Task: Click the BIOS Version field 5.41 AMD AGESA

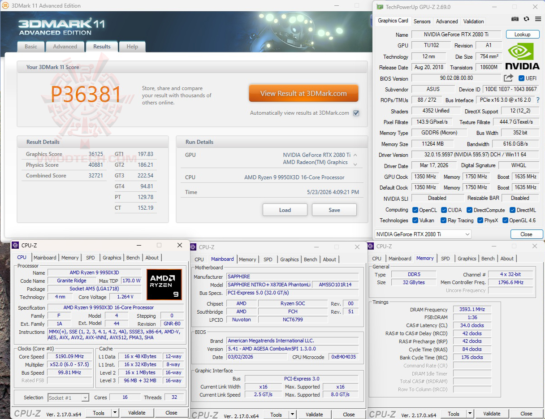Action: tap(292, 349)
